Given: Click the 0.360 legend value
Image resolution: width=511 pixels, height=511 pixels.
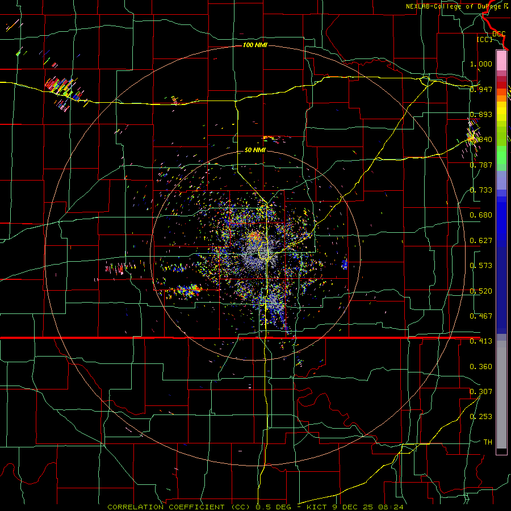Looking at the screenshot, I should point(481,367).
